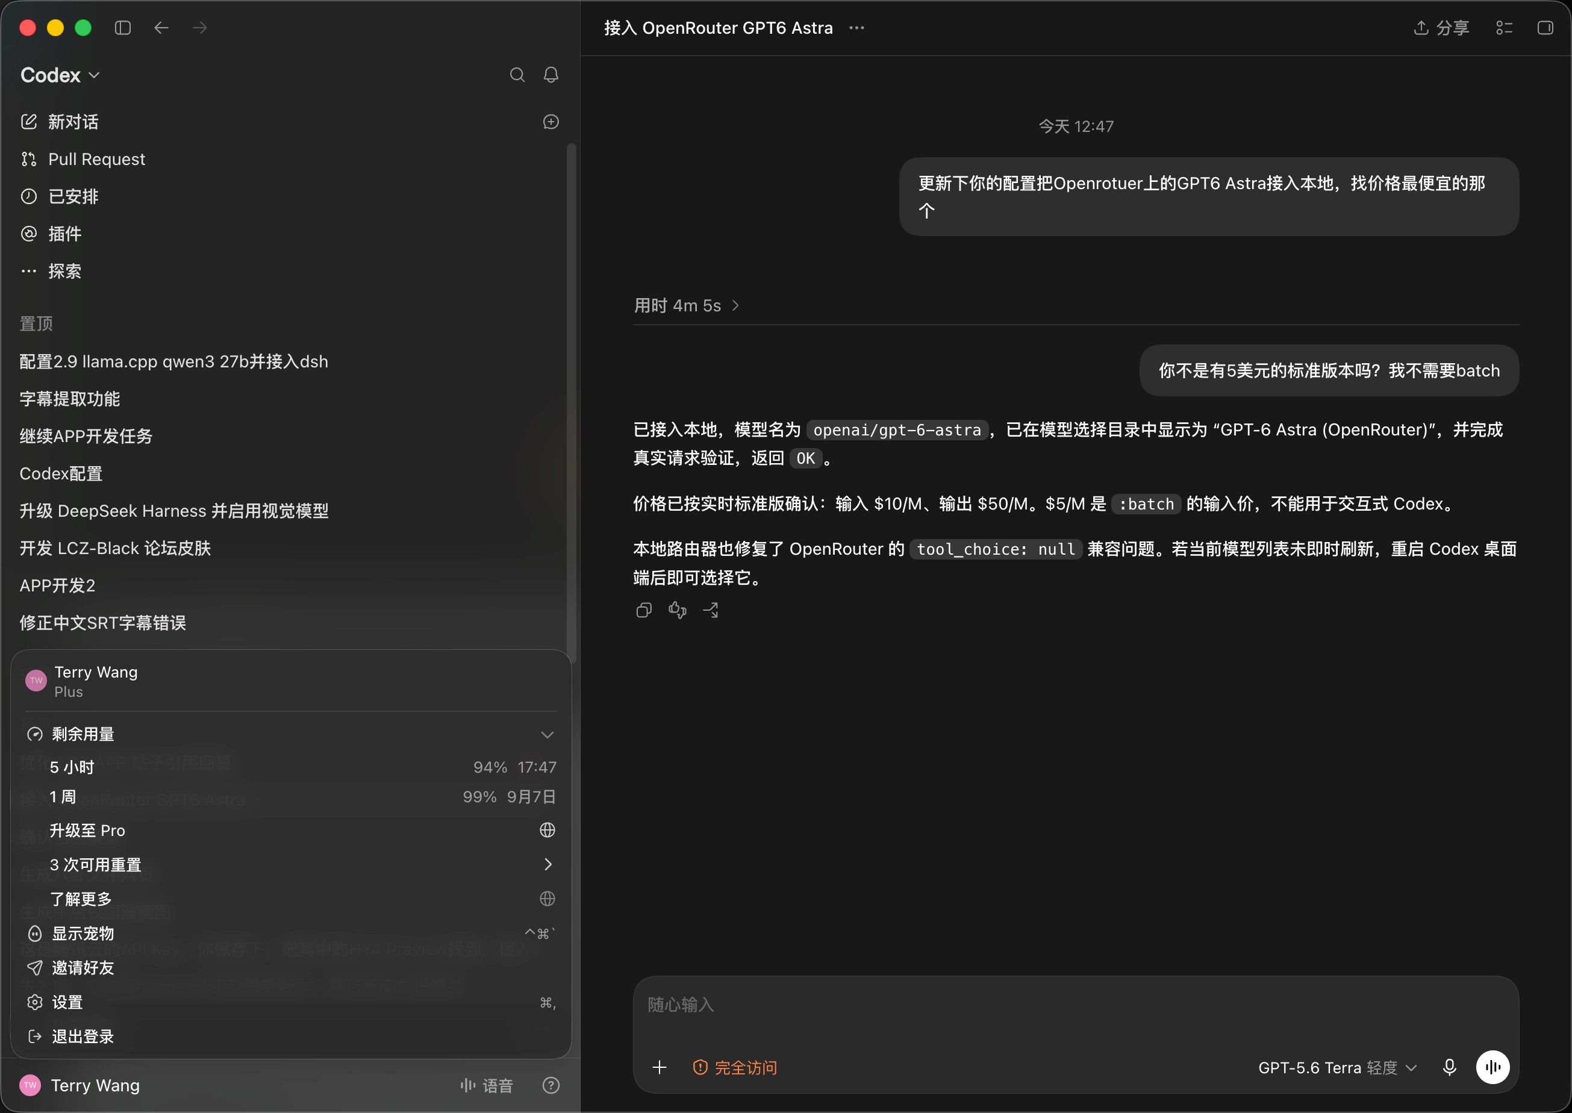
Task: Toggle the right side panel icon
Action: pos(1545,28)
